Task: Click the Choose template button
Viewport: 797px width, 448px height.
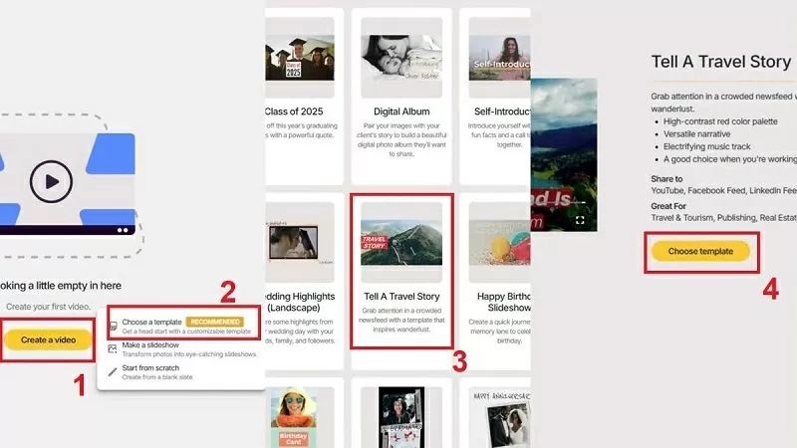Action: point(700,252)
